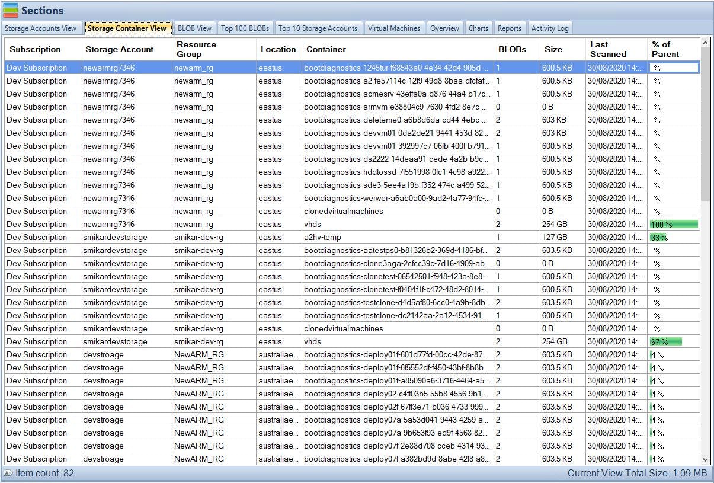Open the Reports tab
Viewport: 714px width, 483px height.
(510, 28)
